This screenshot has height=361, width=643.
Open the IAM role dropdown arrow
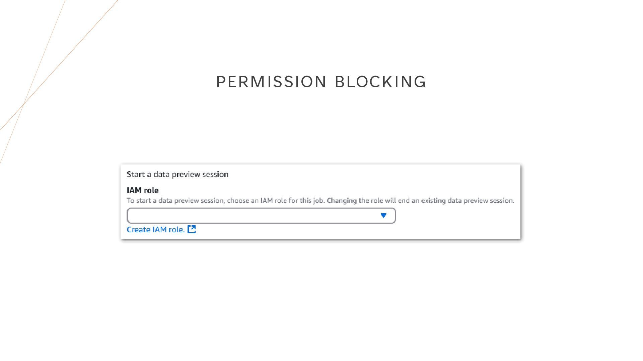(383, 216)
